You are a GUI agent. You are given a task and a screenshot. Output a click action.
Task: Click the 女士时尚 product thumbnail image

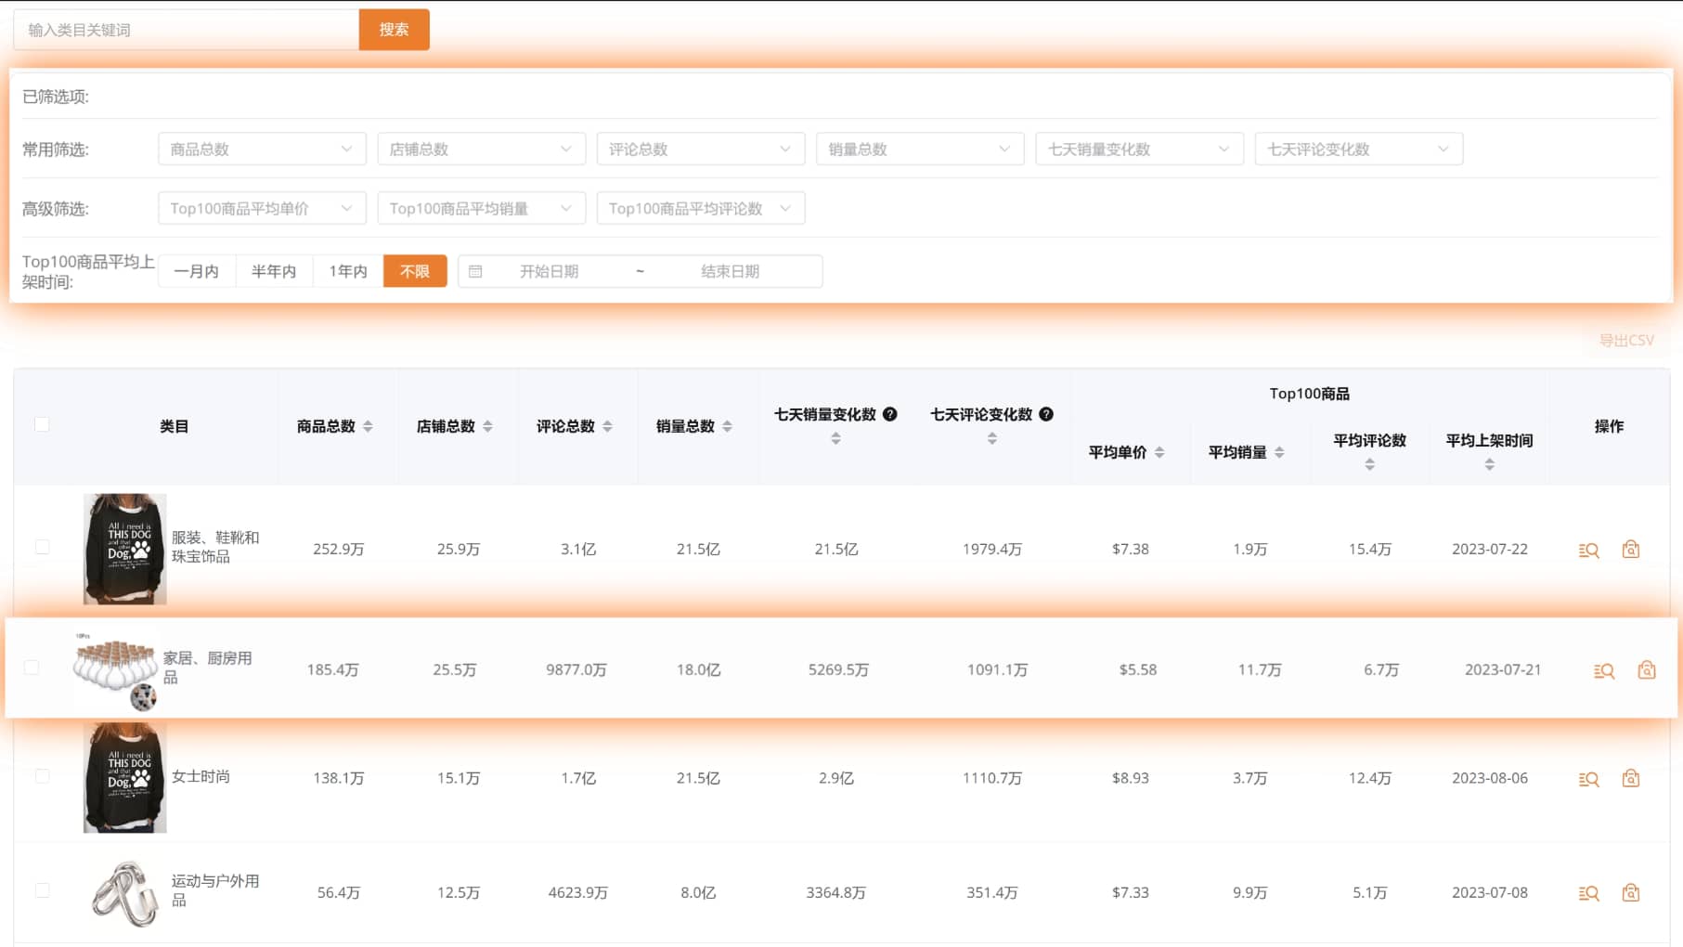click(x=124, y=778)
